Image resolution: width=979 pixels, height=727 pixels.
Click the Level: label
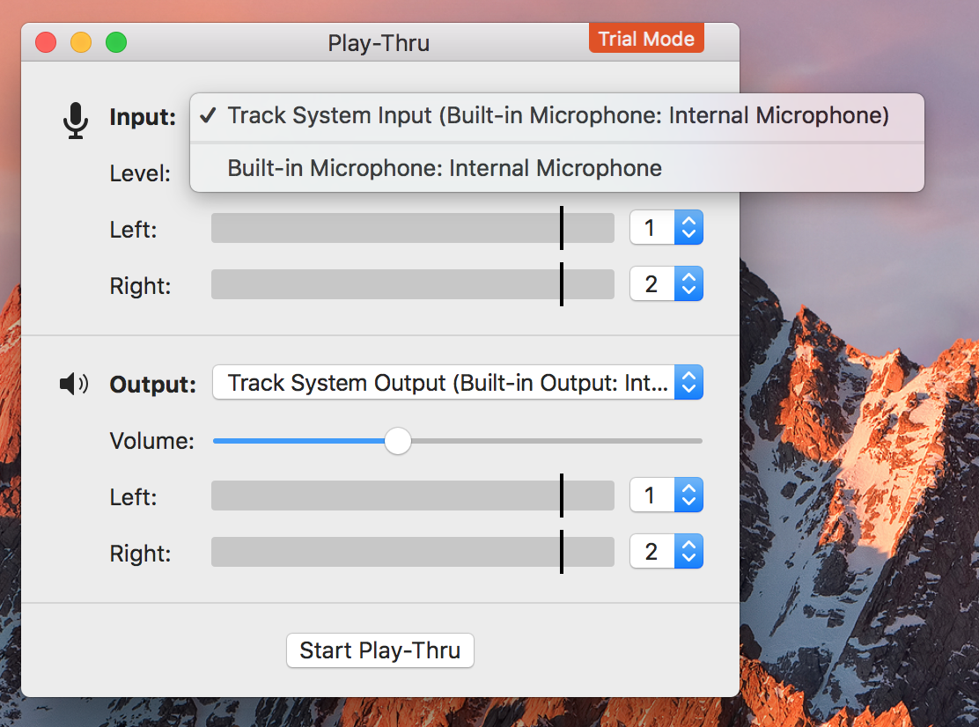tap(140, 173)
